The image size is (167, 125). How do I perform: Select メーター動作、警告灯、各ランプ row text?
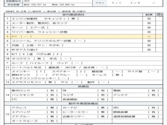40,23
